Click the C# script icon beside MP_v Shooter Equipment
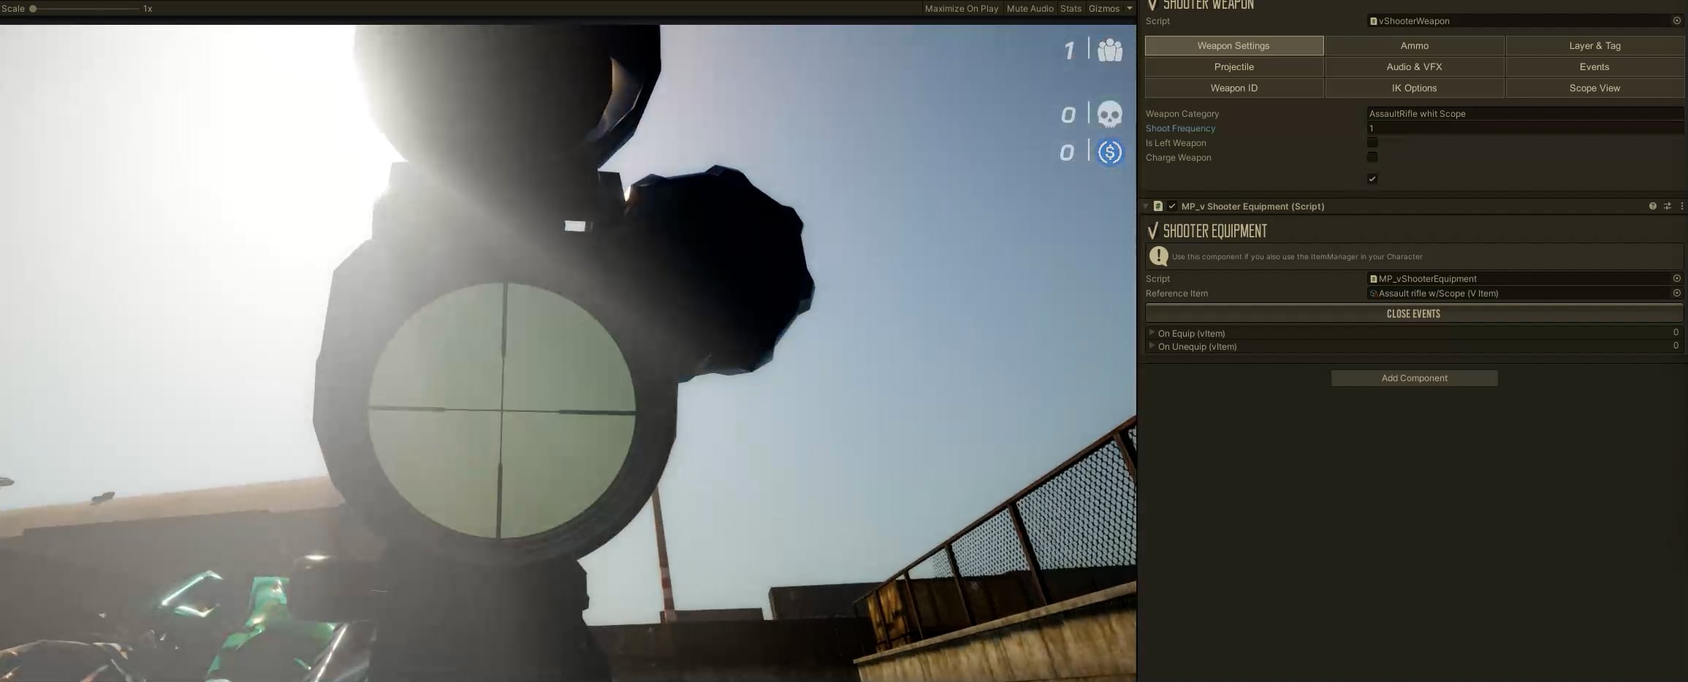1688x682 pixels. pyautogui.click(x=1158, y=207)
